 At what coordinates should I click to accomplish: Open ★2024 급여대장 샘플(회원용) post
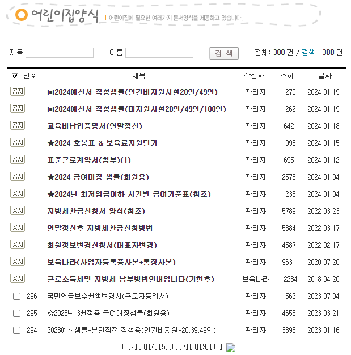click(98, 177)
